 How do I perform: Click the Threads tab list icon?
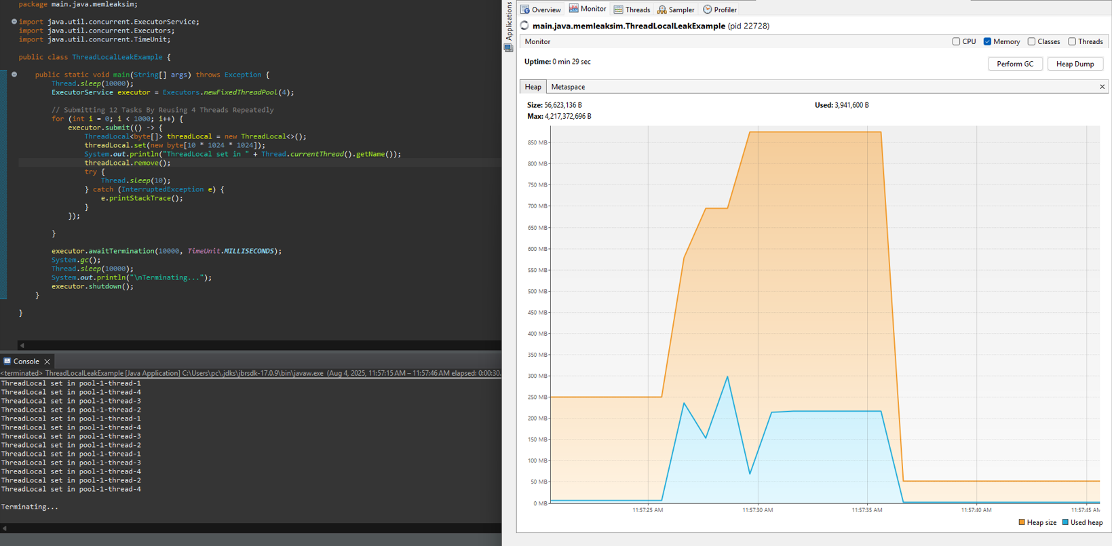(x=618, y=9)
